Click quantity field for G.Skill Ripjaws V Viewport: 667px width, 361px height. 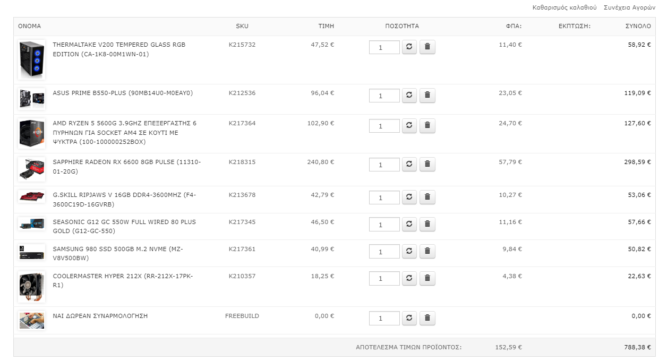384,197
